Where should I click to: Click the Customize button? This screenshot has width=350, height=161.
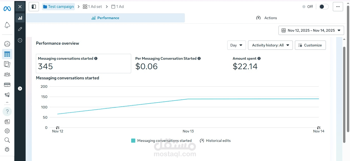click(x=310, y=45)
